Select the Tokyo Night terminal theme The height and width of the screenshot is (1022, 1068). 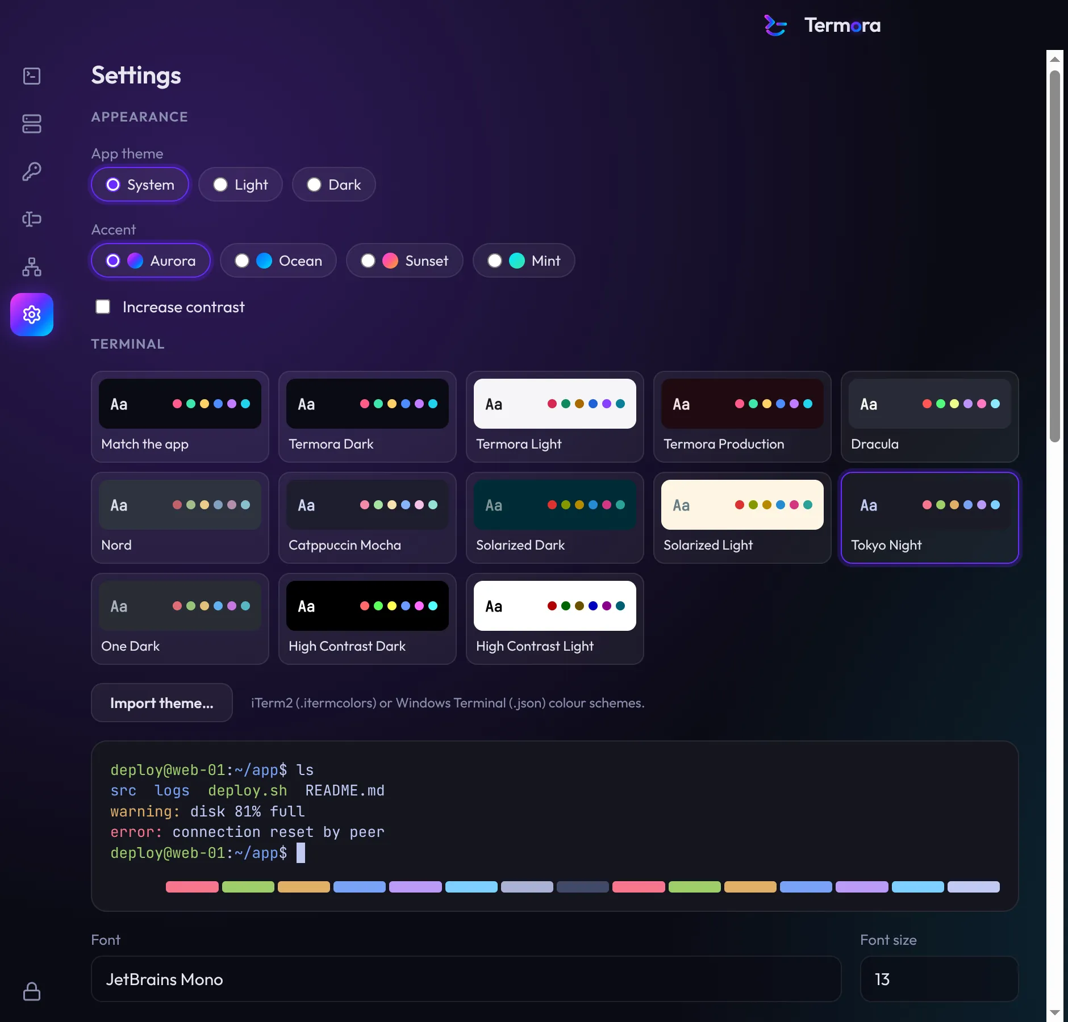tap(930, 518)
